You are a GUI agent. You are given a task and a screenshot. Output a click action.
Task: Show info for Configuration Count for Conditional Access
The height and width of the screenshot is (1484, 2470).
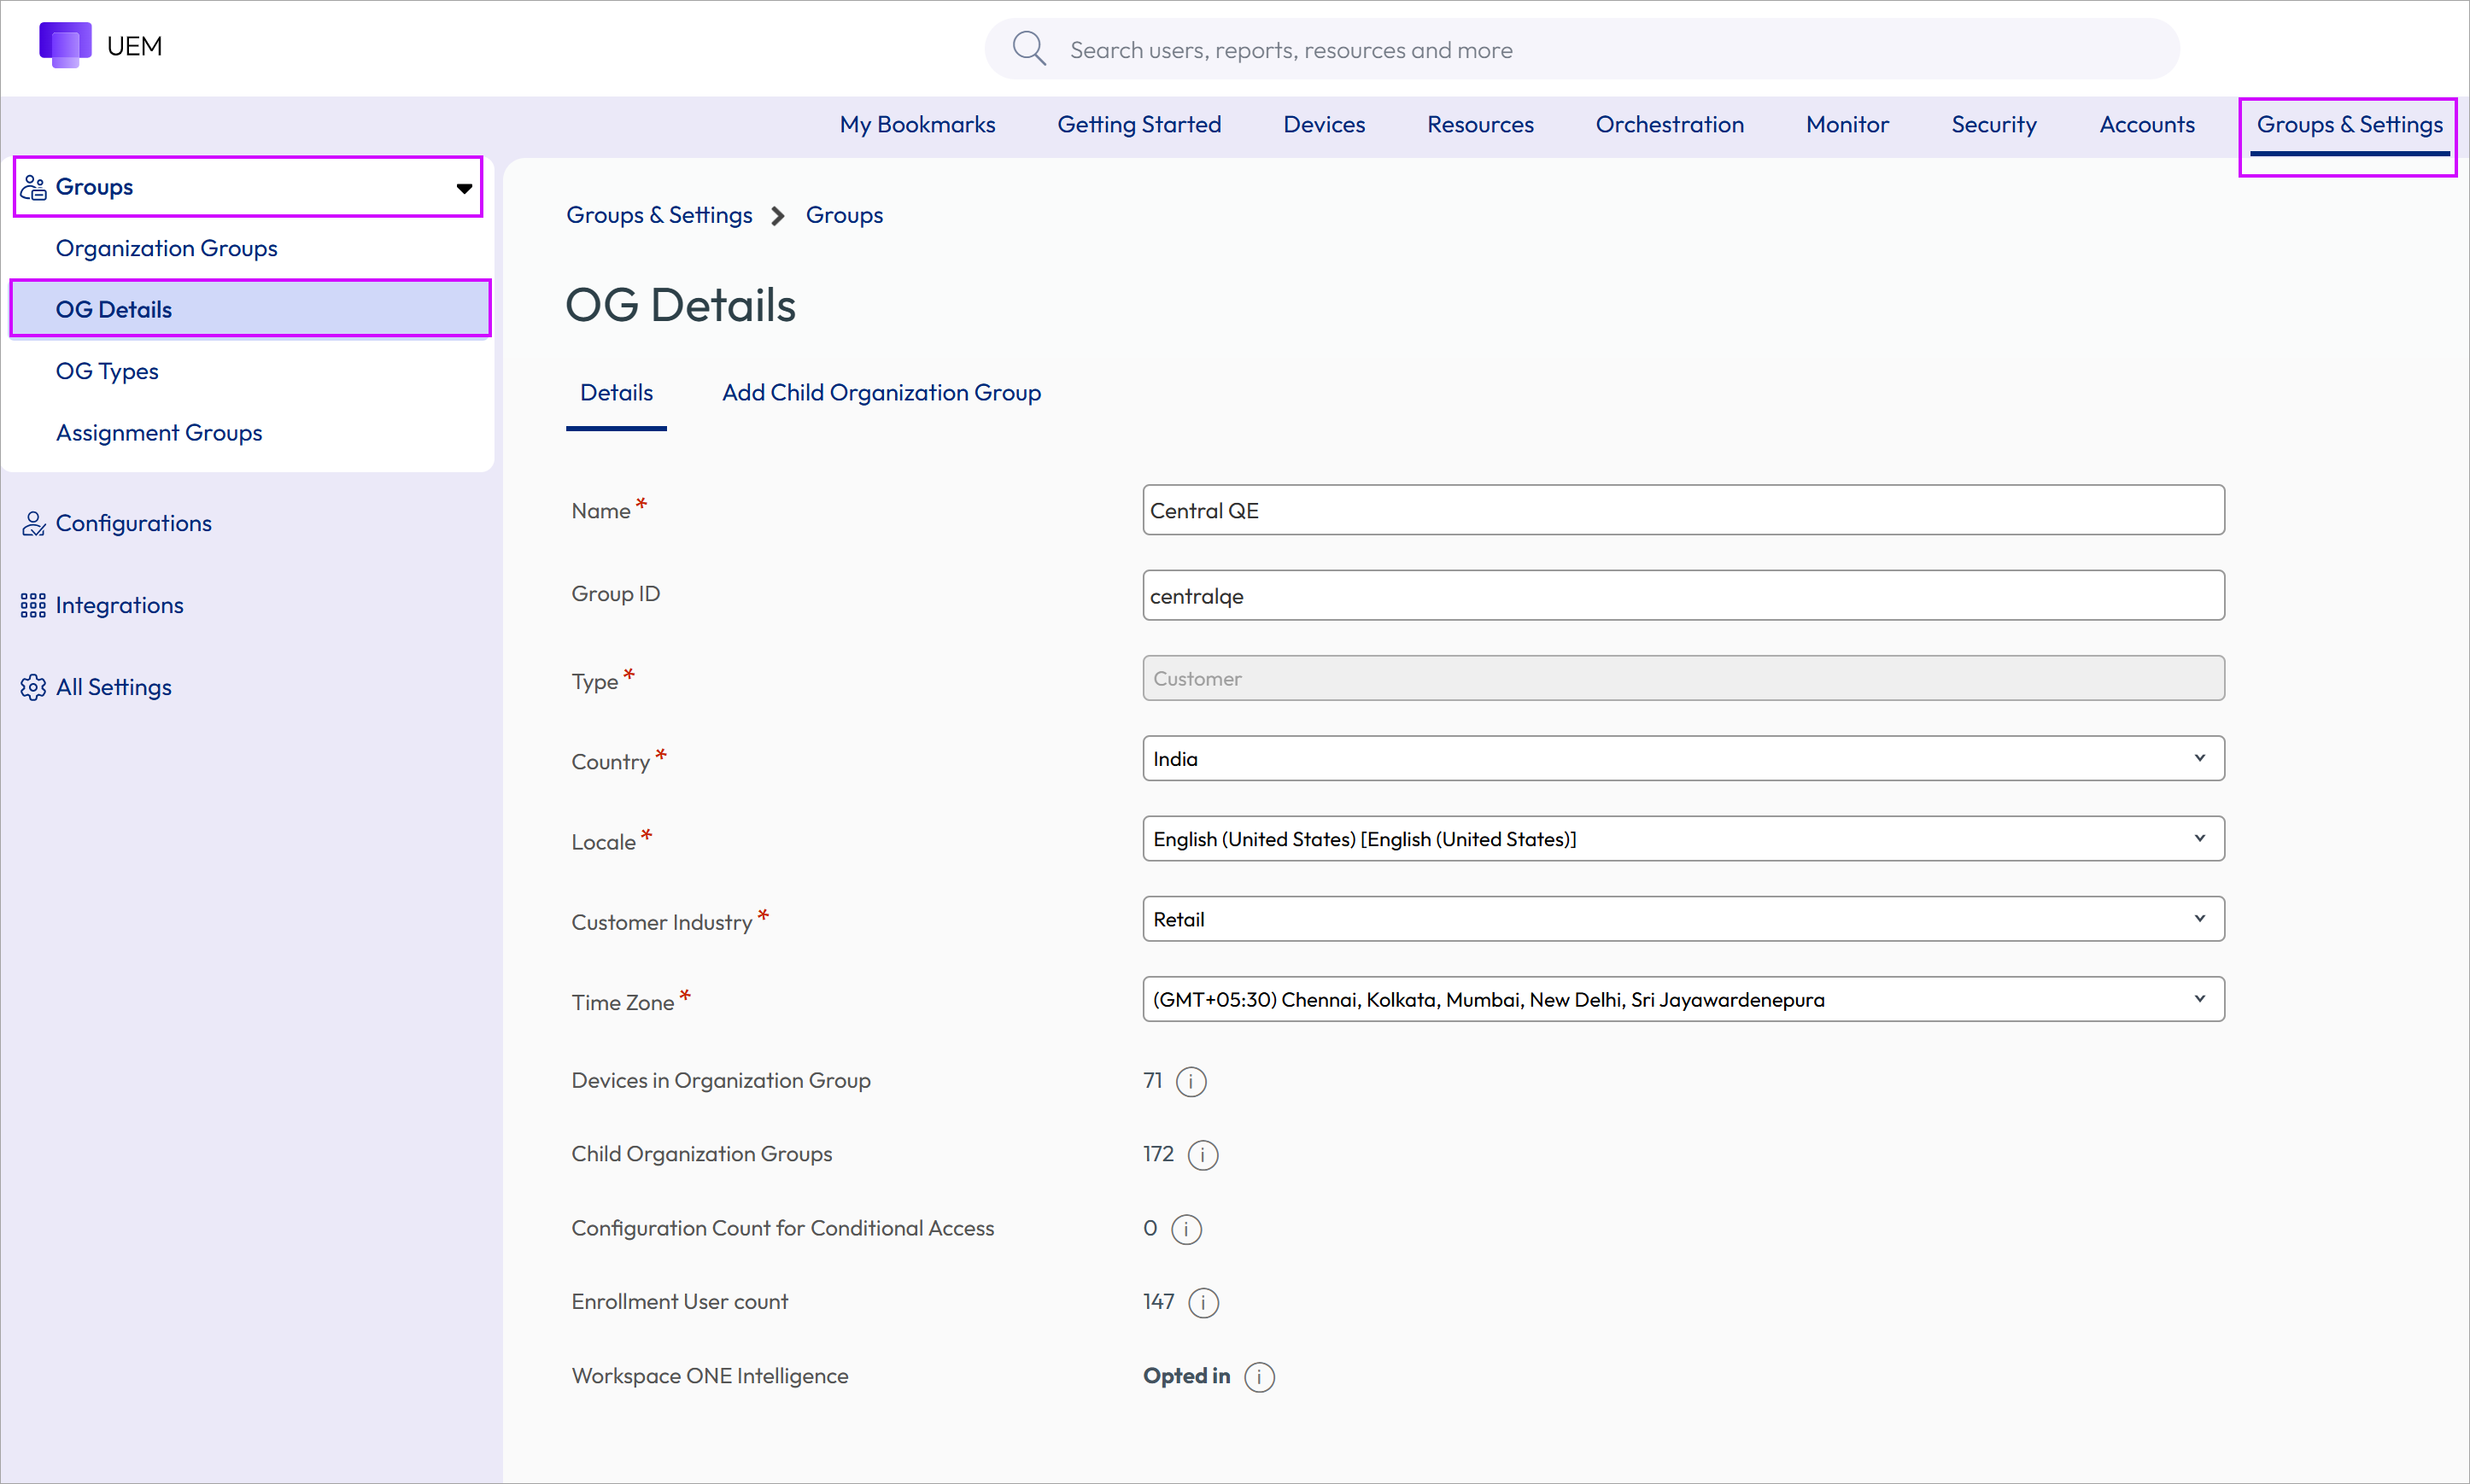1186,1229
